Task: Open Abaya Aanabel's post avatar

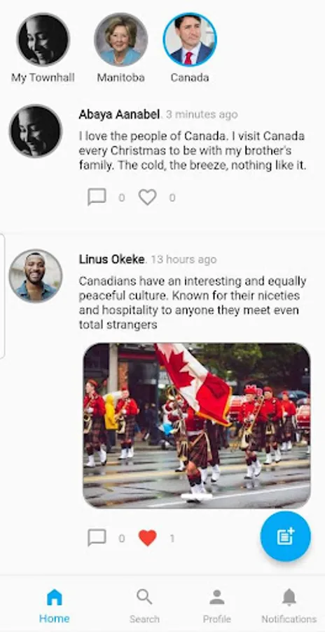Action: (36, 131)
